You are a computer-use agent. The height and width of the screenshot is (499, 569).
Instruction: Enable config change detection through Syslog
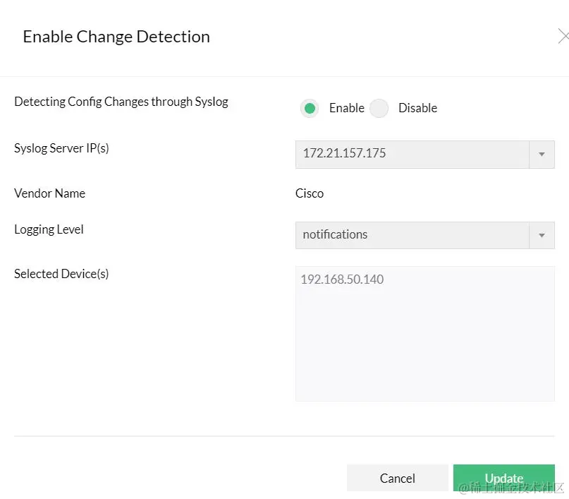(x=309, y=108)
